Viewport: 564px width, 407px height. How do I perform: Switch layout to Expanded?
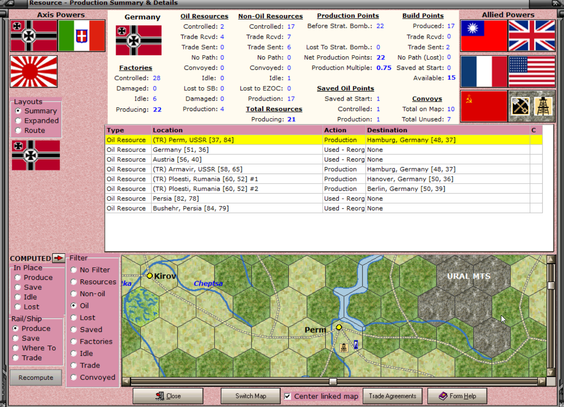(37, 121)
